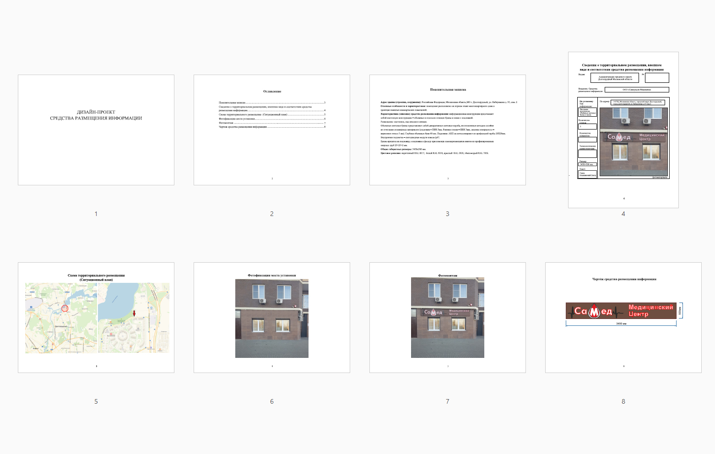Image resolution: width=715 pixels, height=454 pixels.
Task: Click the brown "СаМед" sign banner drawing
Action: coord(621,311)
